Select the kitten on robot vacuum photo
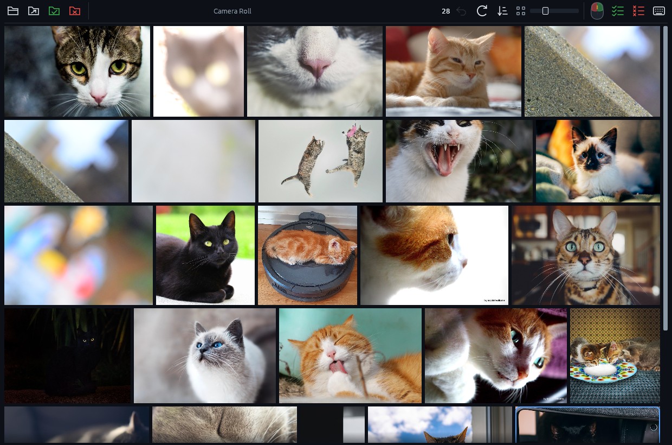The height and width of the screenshot is (445, 672). [x=307, y=255]
